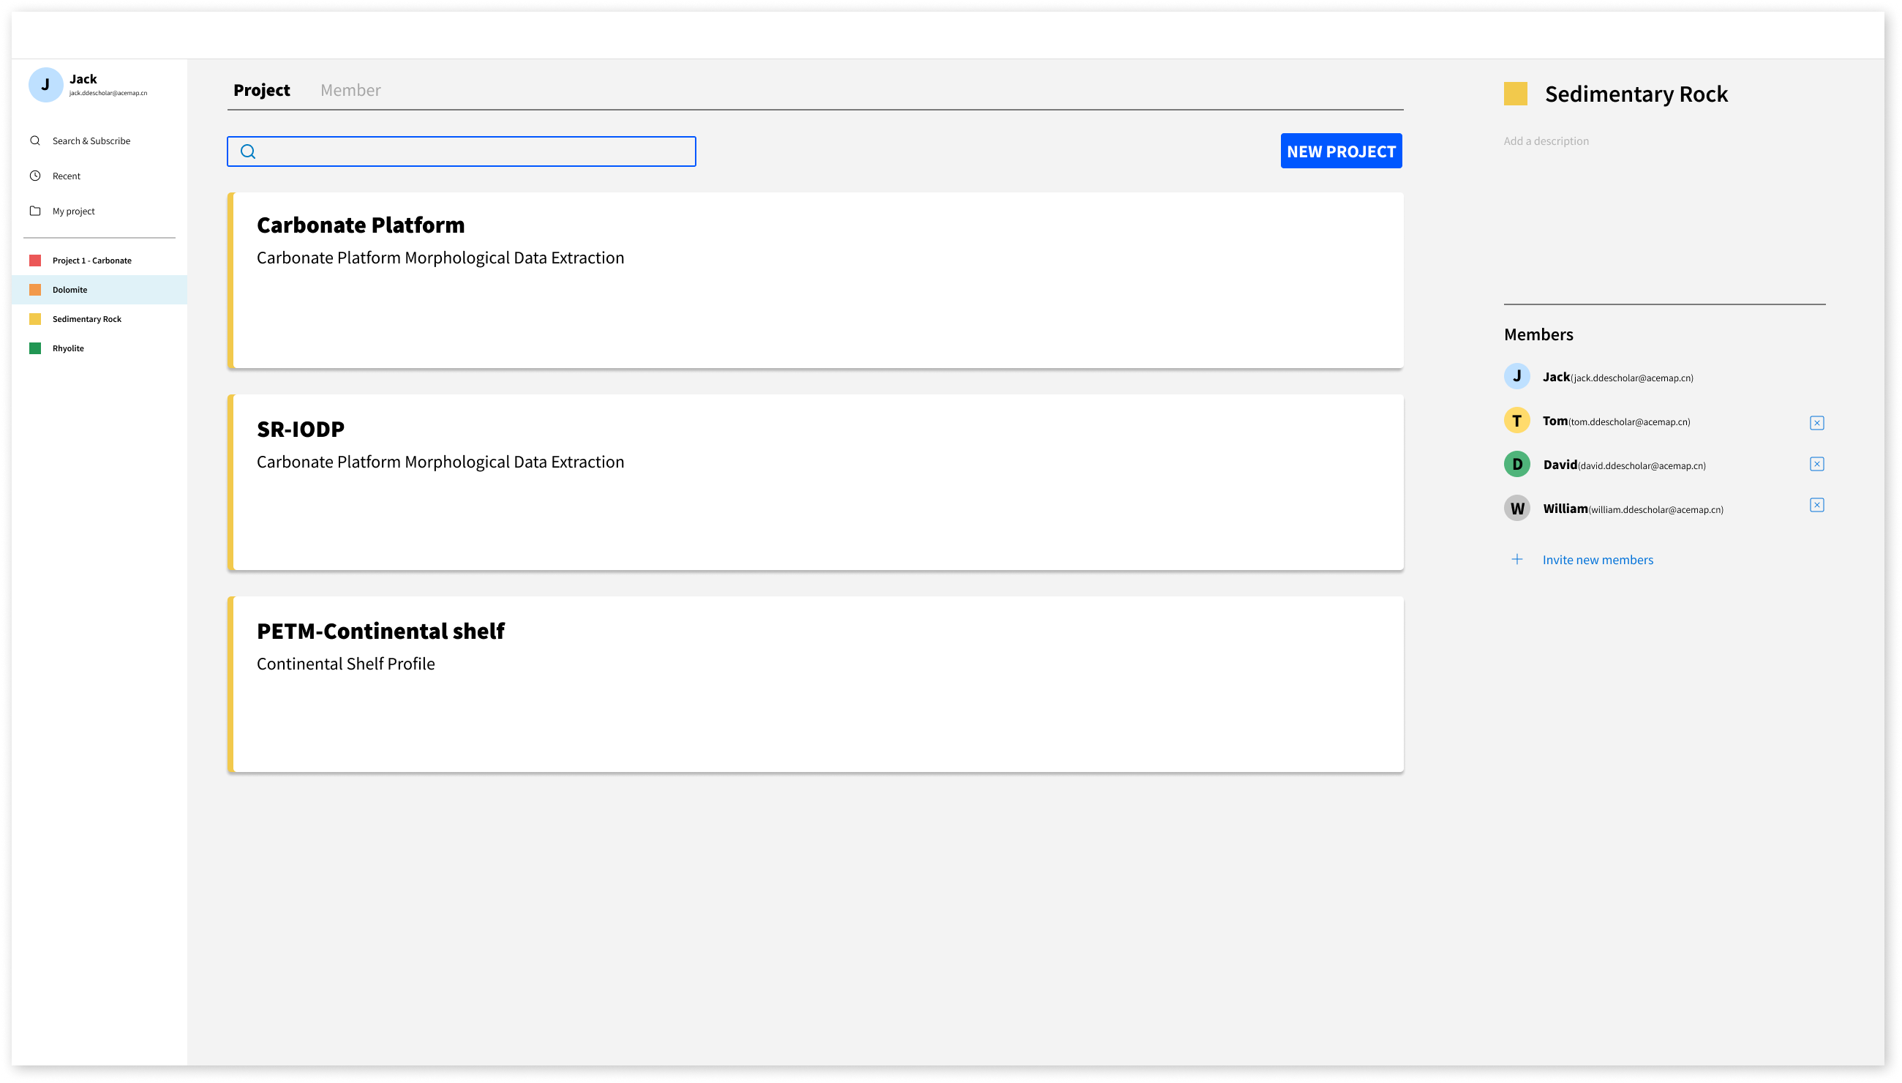The height and width of the screenshot is (1083, 1902).
Task: Click the Recent clock icon
Action: tap(35, 176)
